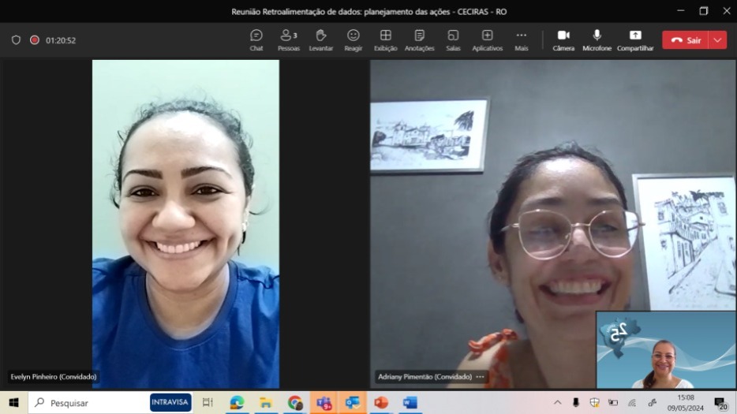The width and height of the screenshot is (737, 414).
Task: Open the Salas breakout rooms
Action: (x=453, y=40)
